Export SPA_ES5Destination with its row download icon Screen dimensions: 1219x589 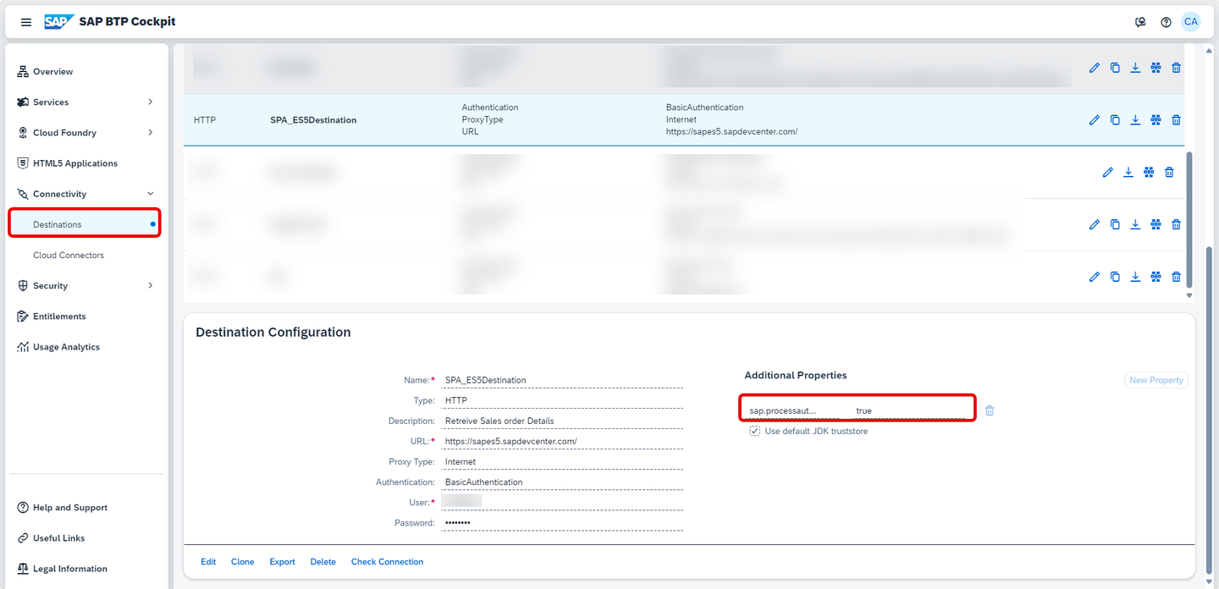tap(1135, 120)
